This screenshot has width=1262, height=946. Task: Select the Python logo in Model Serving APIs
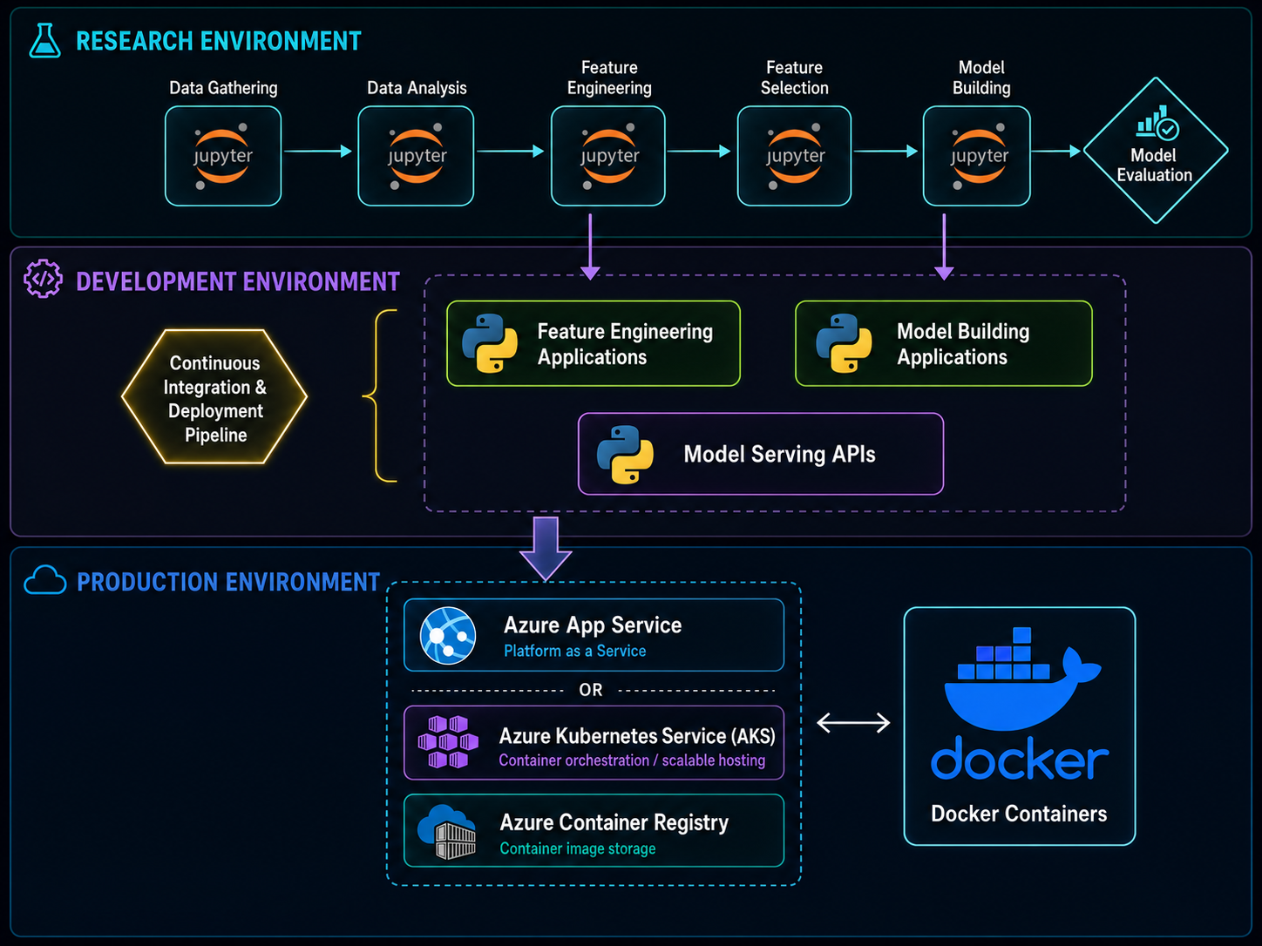point(625,455)
